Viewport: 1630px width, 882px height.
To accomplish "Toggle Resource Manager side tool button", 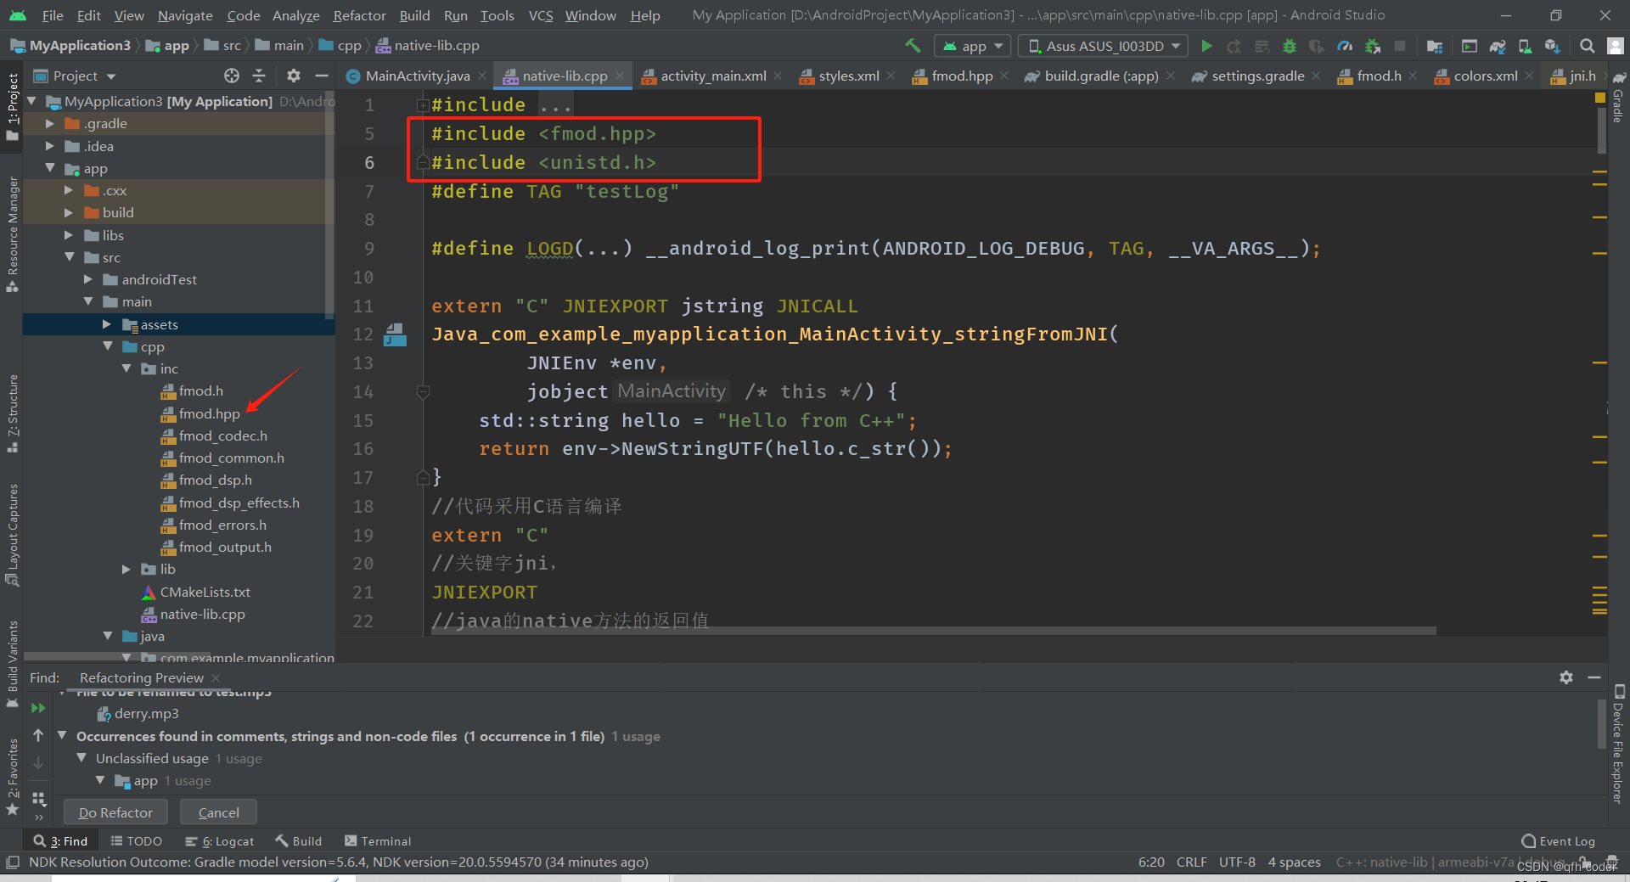I will [x=12, y=233].
